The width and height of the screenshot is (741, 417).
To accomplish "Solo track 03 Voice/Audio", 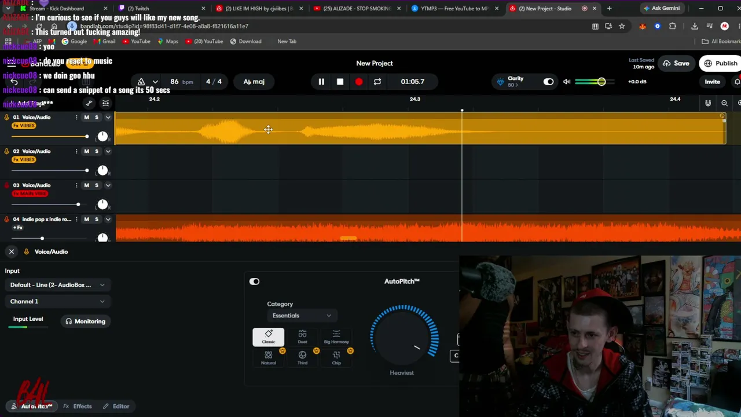I will click(97, 185).
